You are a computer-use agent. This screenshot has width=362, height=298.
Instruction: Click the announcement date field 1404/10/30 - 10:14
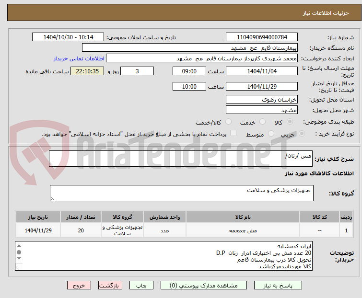(x=68, y=37)
